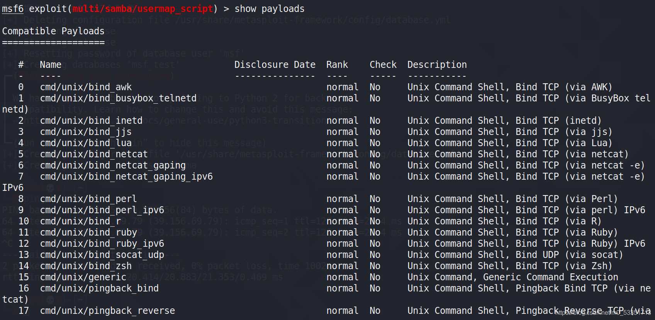Image resolution: width=655 pixels, height=320 pixels.
Task: Select payload name cmd/unix/pingback_reverse
Action: point(107,311)
